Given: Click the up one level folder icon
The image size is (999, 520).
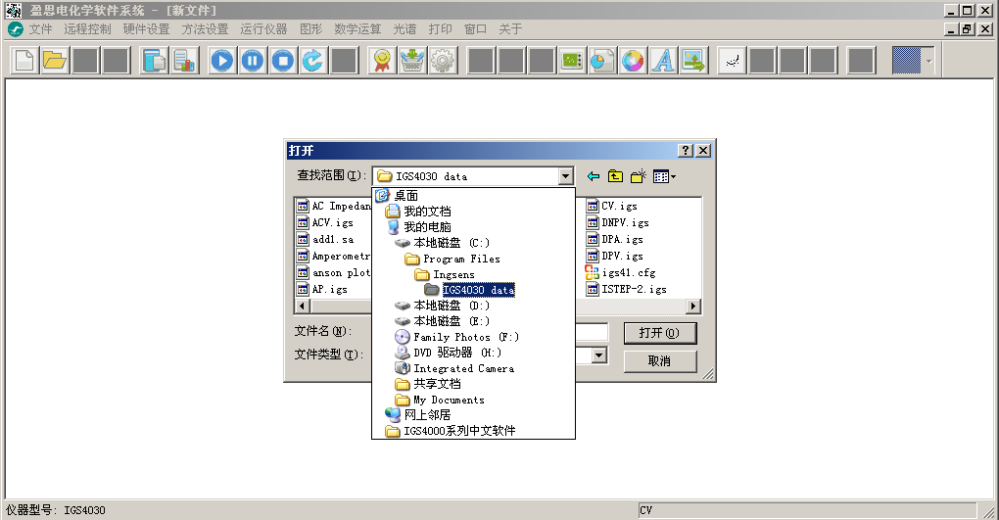Looking at the screenshot, I should [x=615, y=176].
